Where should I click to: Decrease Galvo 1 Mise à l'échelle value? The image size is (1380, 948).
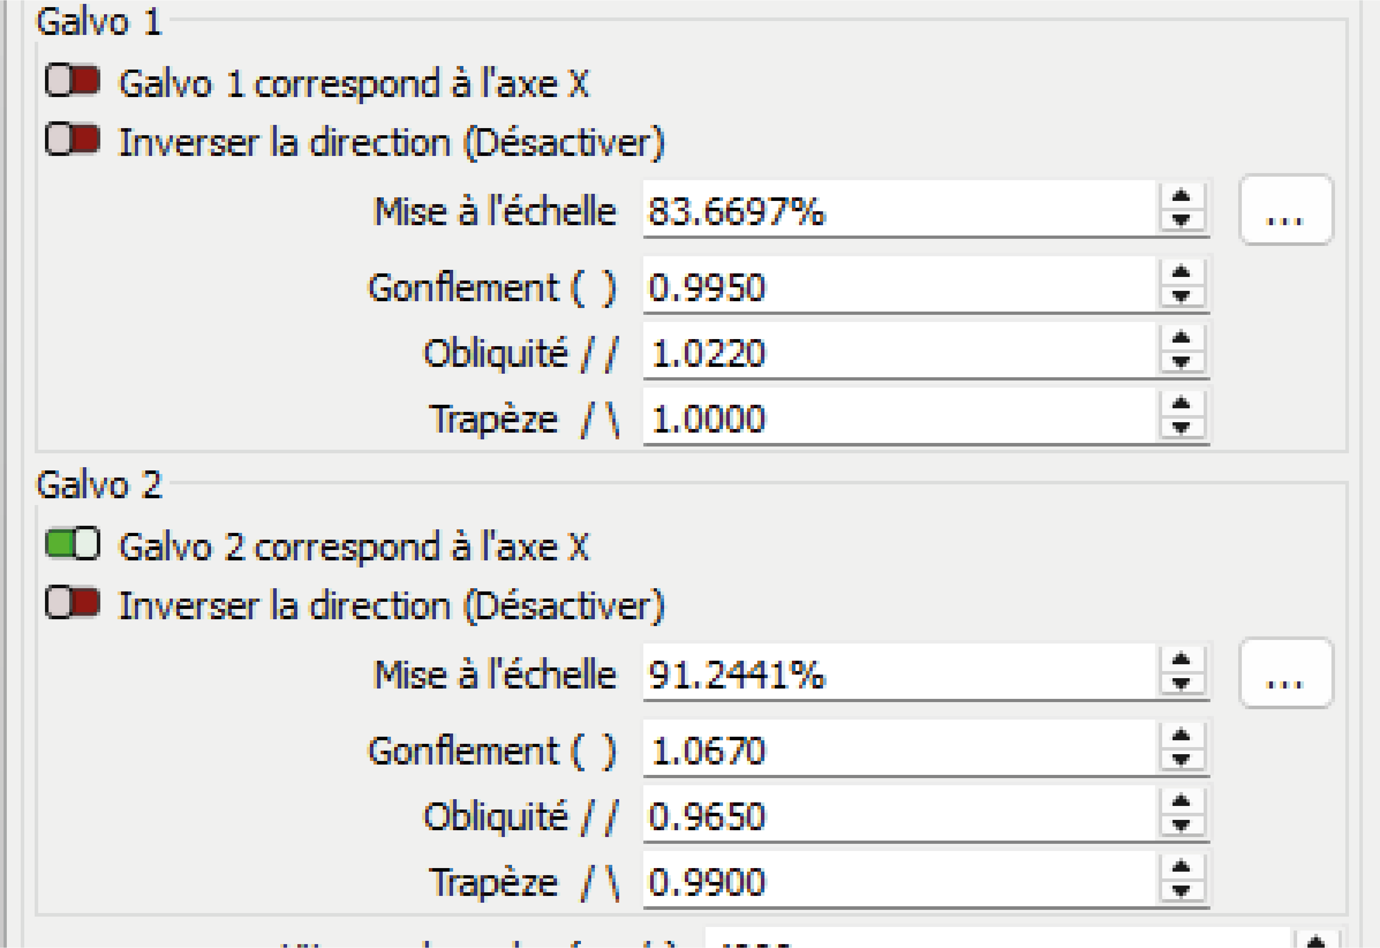(1181, 221)
